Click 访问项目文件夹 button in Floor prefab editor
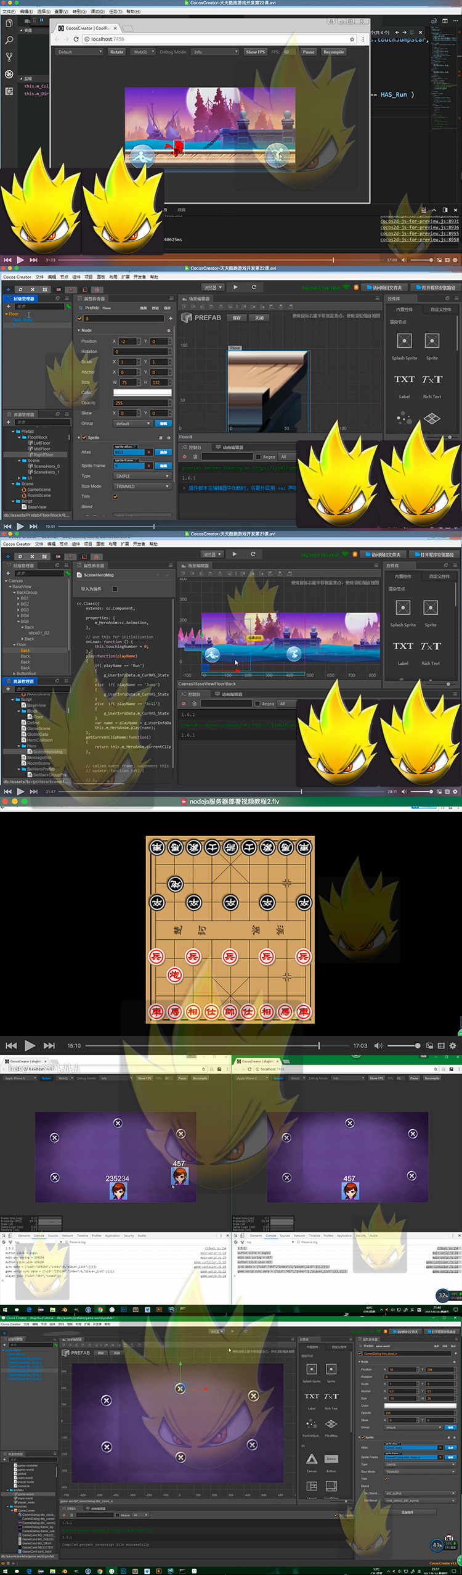The width and height of the screenshot is (462, 1575). point(384,287)
